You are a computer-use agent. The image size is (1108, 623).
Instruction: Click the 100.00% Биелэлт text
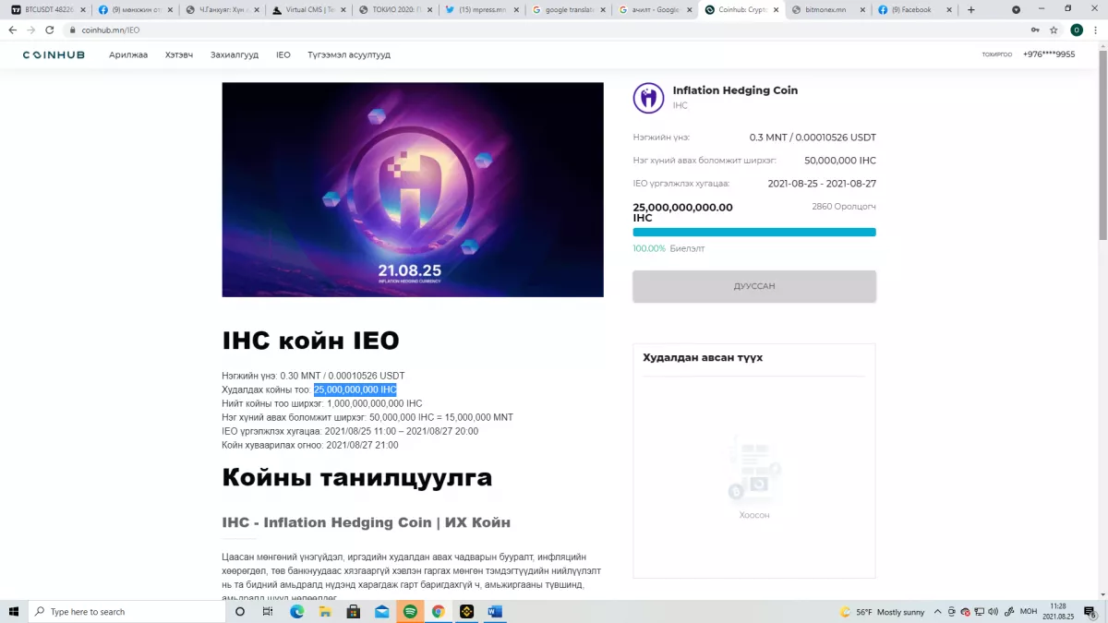pos(669,248)
